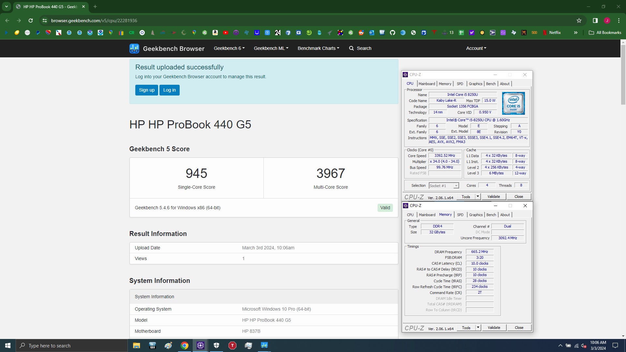Switch to SPD tab in upper CPU-Z
The width and height of the screenshot is (626, 352).
click(460, 84)
